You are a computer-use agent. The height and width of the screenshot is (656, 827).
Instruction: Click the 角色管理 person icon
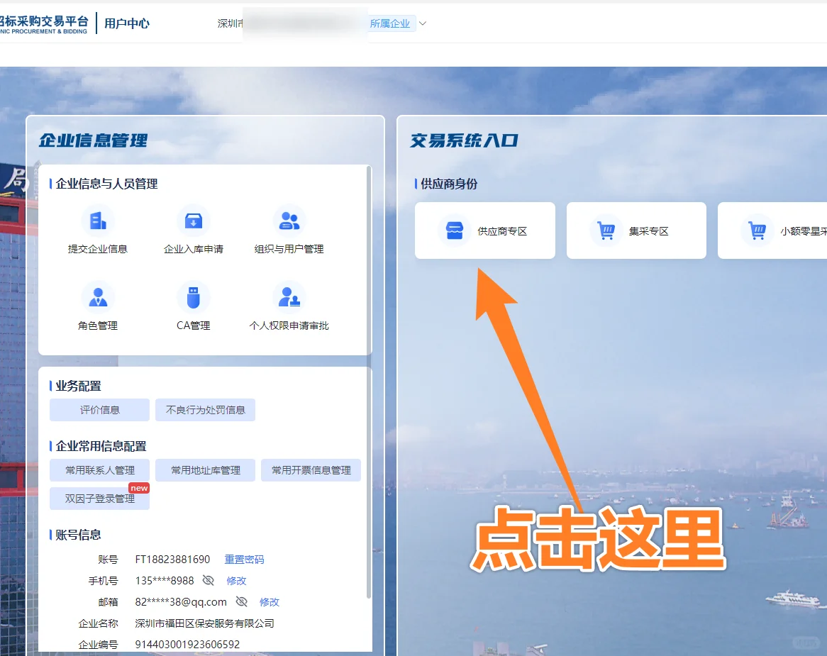[x=98, y=297]
